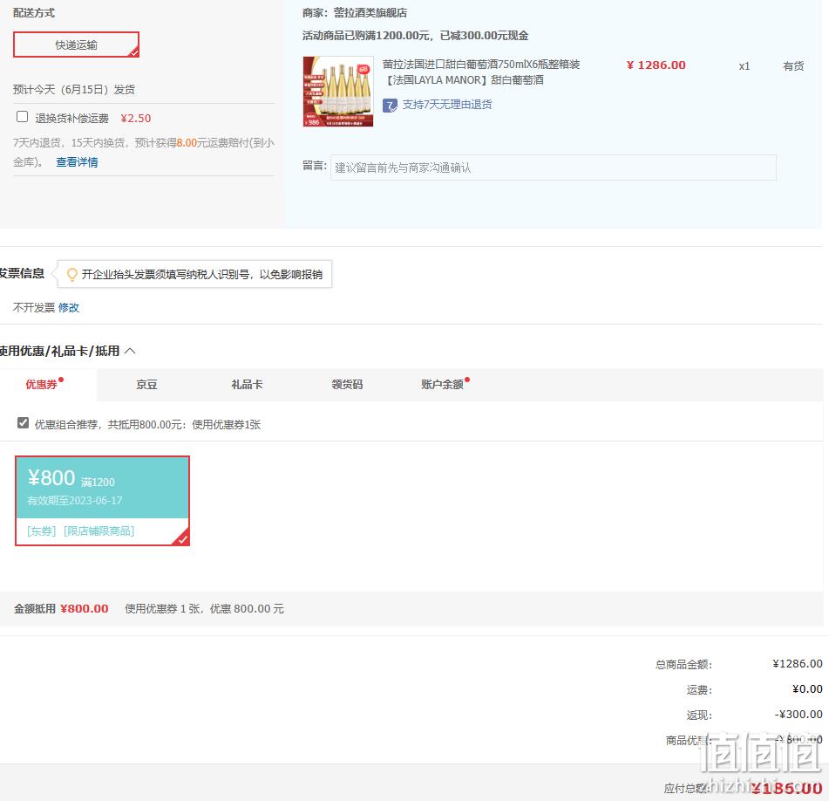Click the 发票信息 heading
This screenshot has width=829, height=801.
(x=22, y=273)
